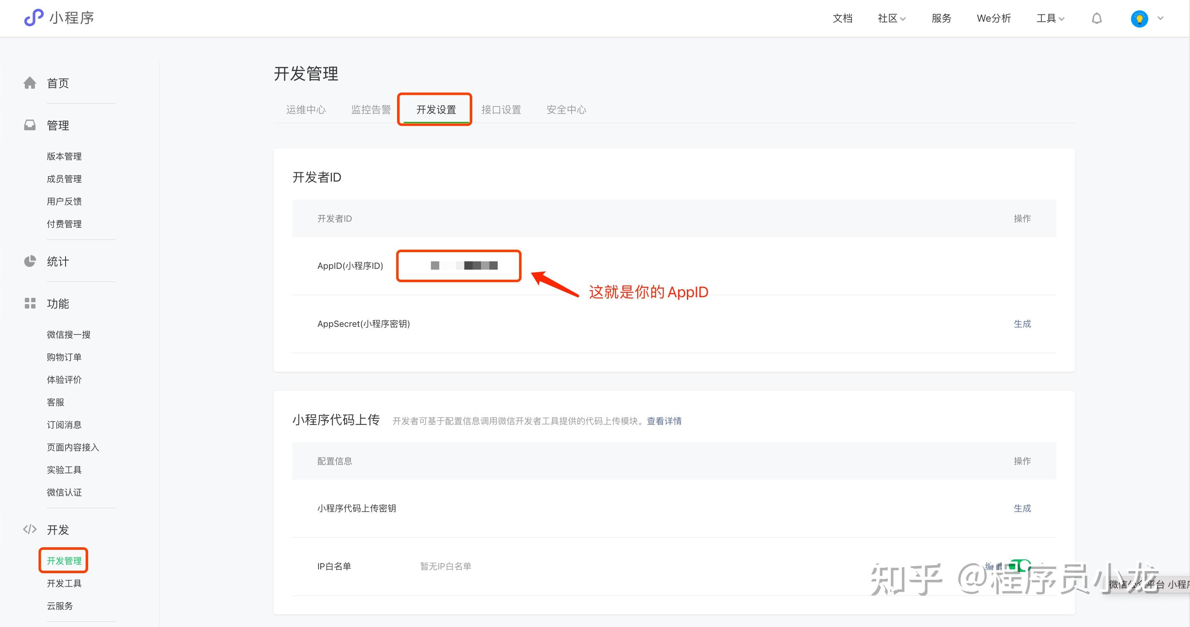Expand the 社区 dropdown menu
1190x627 pixels.
click(891, 18)
